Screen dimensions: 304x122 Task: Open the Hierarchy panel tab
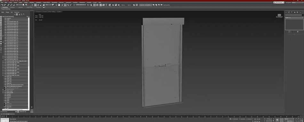click(292, 12)
